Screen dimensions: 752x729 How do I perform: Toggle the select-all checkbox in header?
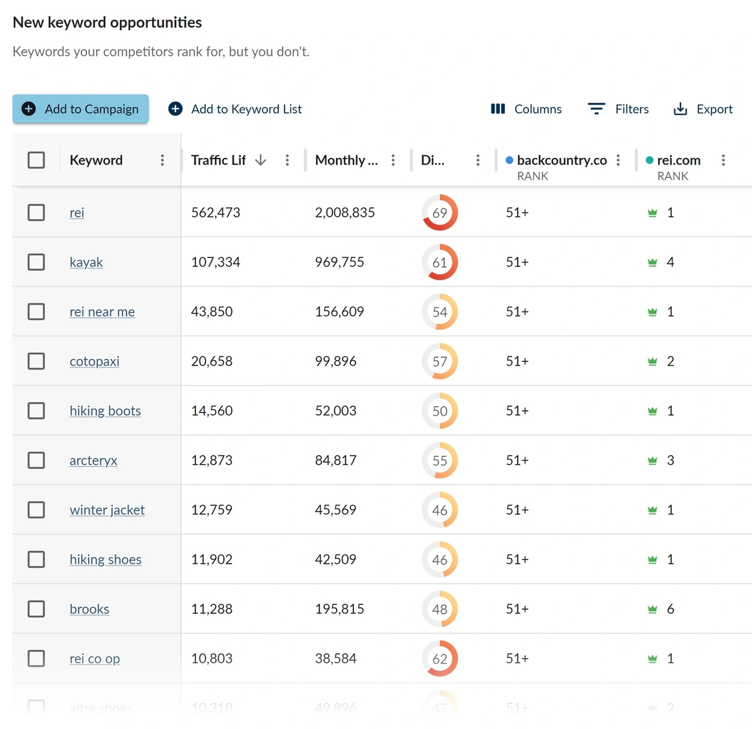click(36, 160)
